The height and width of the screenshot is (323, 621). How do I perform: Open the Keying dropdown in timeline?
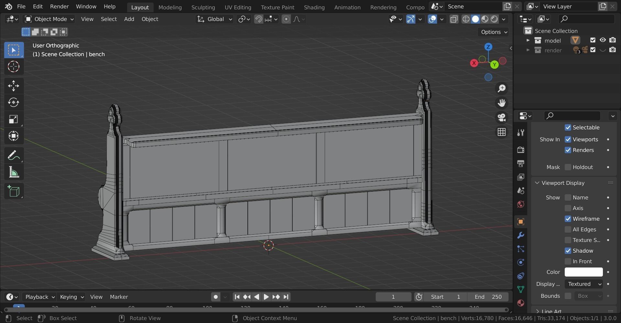(71, 297)
